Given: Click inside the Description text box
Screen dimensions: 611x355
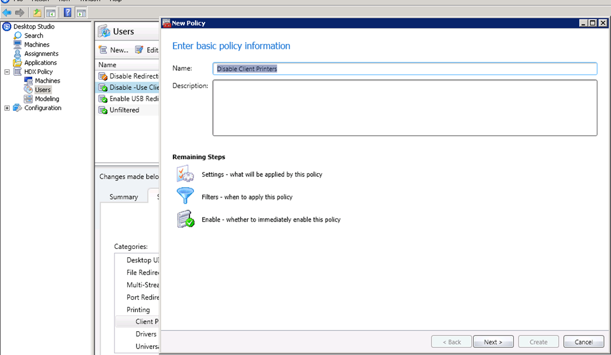Looking at the screenshot, I should click(x=405, y=108).
